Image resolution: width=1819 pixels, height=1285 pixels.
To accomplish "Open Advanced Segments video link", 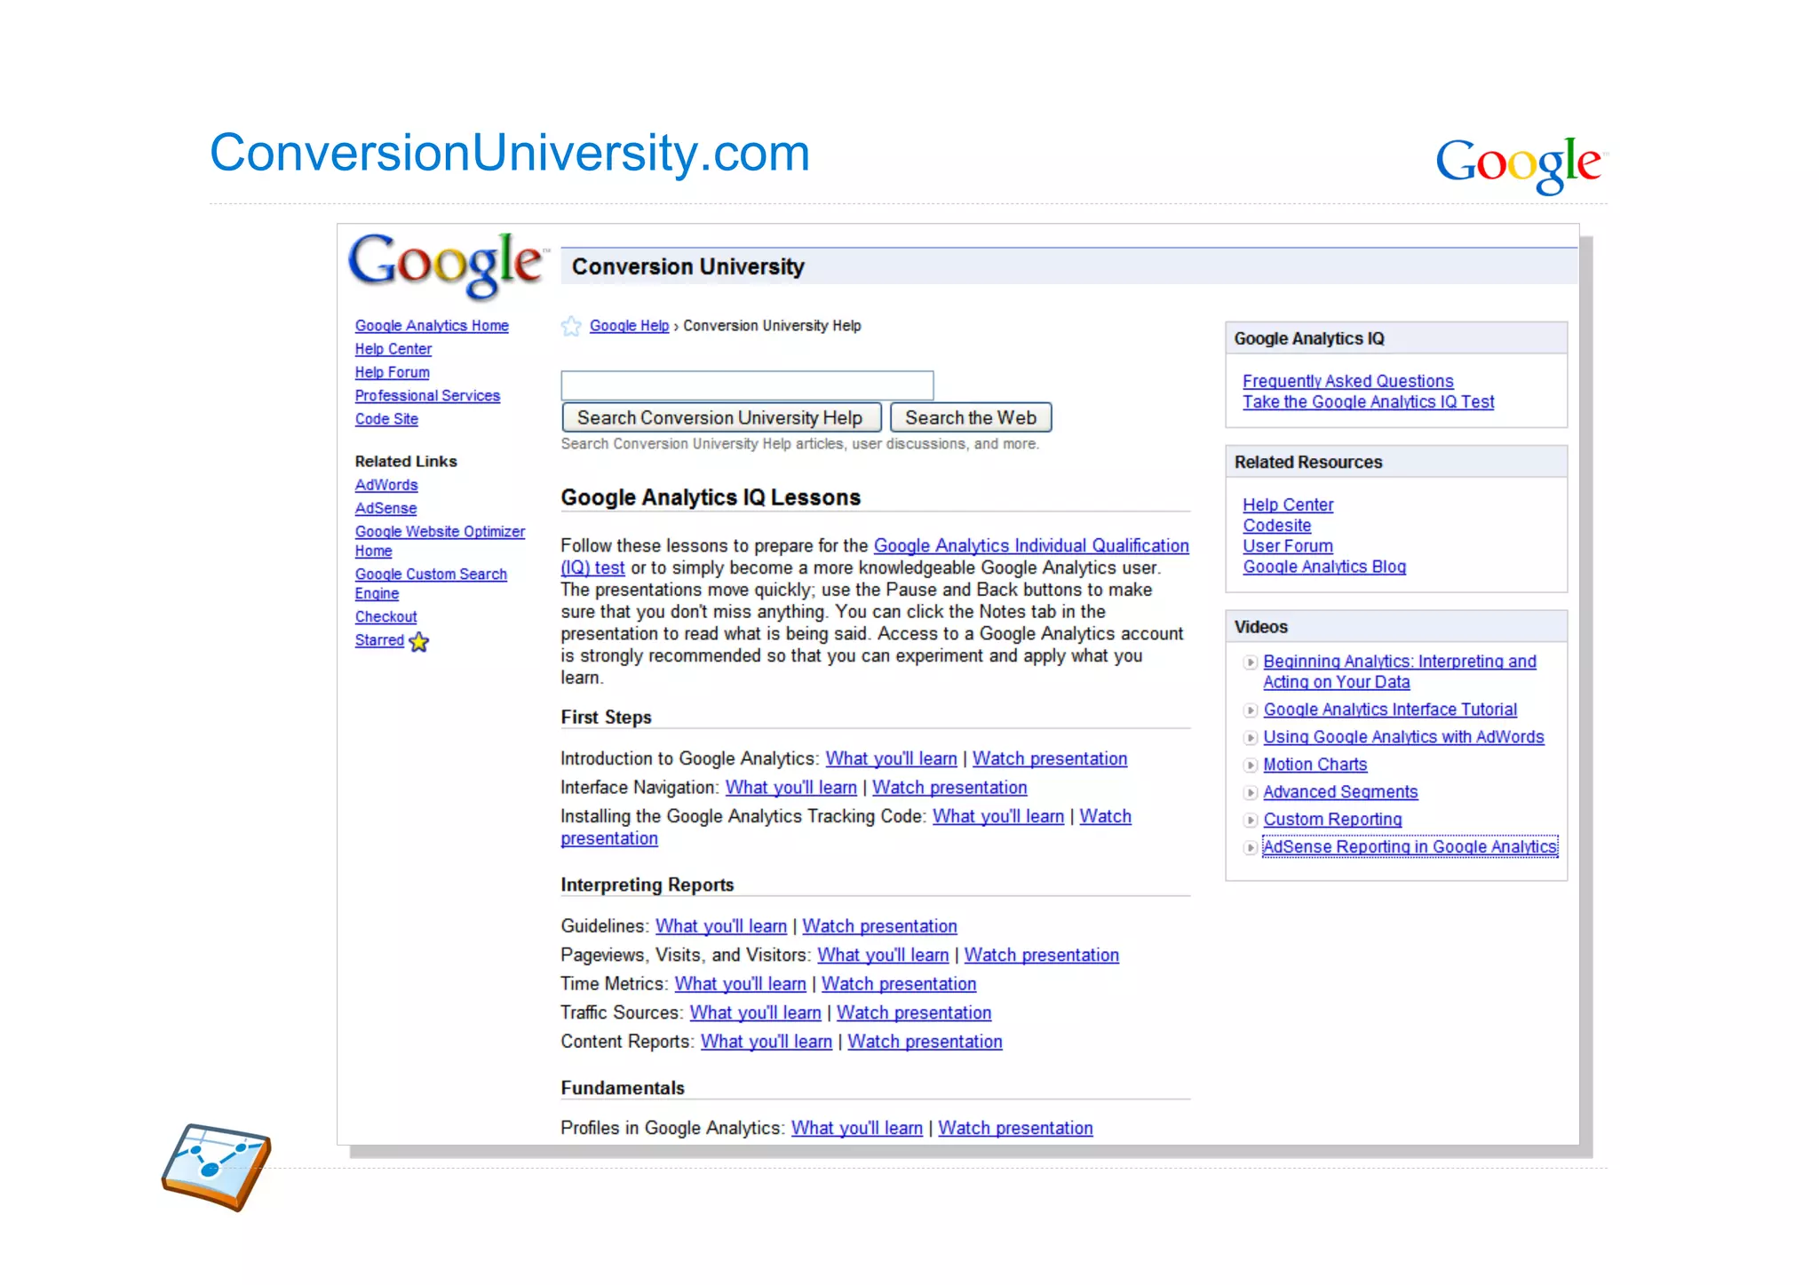I will [1340, 792].
